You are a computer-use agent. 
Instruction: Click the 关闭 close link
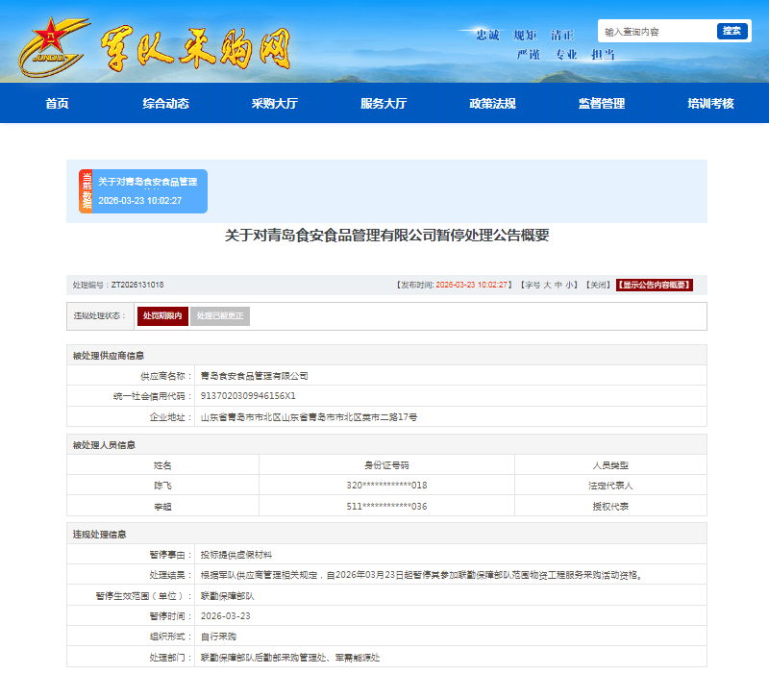(596, 285)
